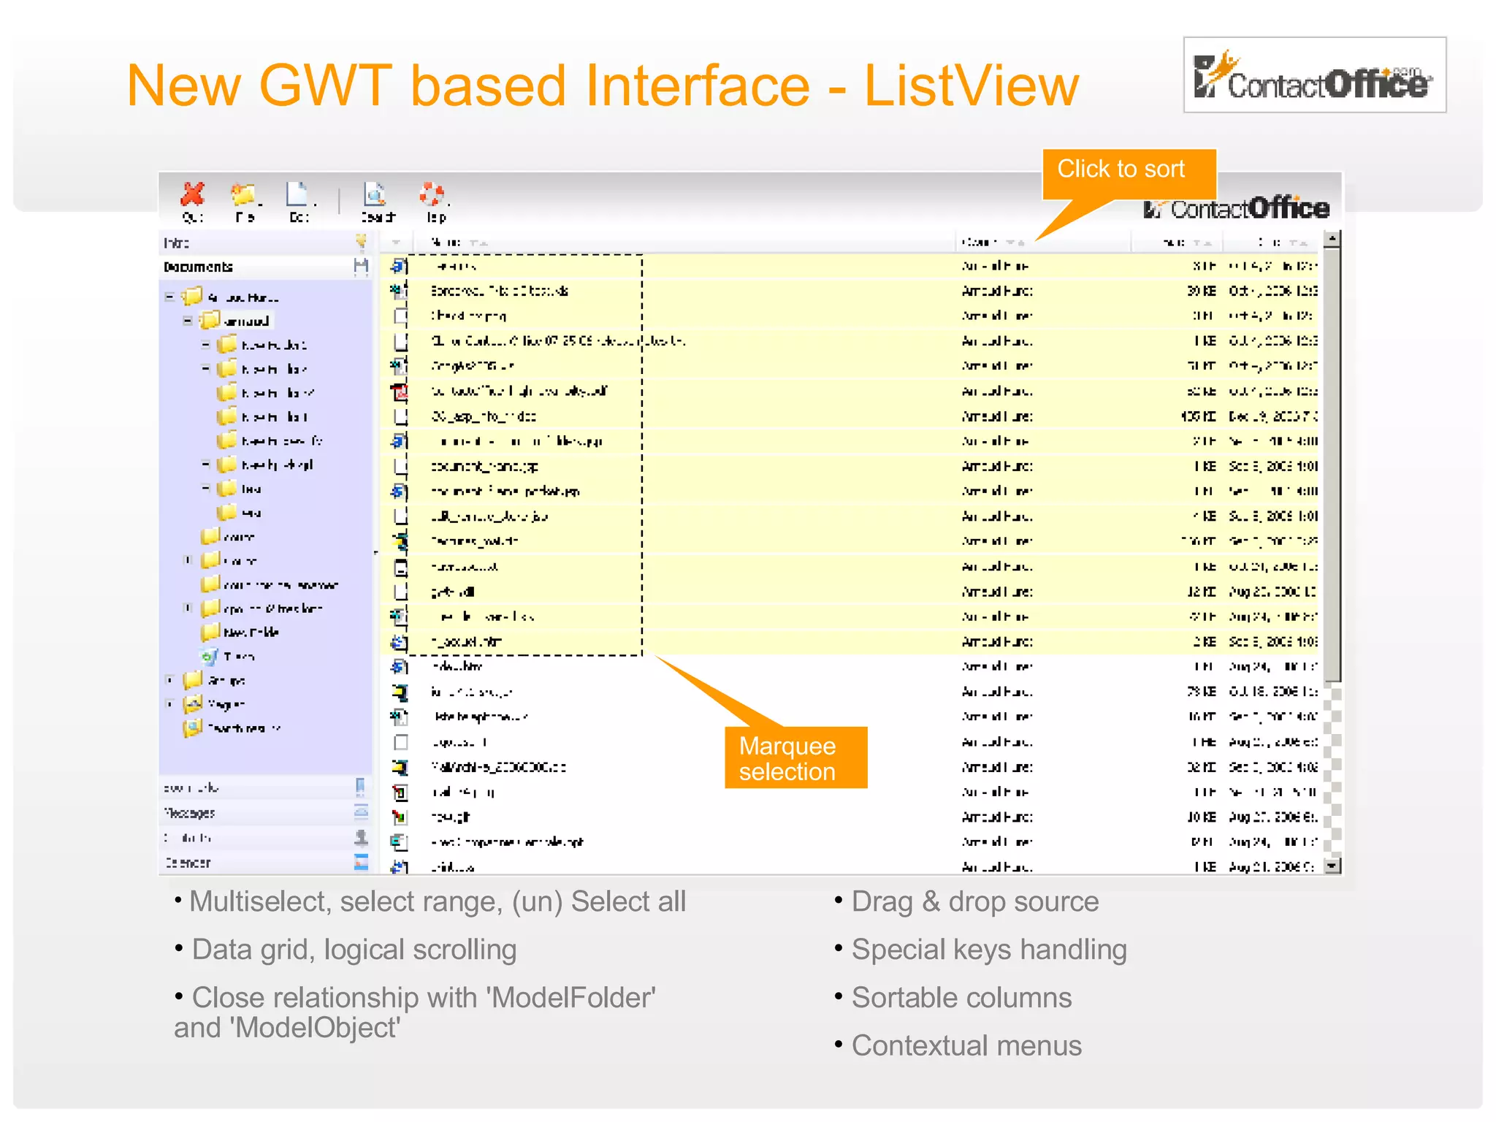The image size is (1496, 1122).
Task: Select the arnaud folder label
Action: (x=248, y=321)
